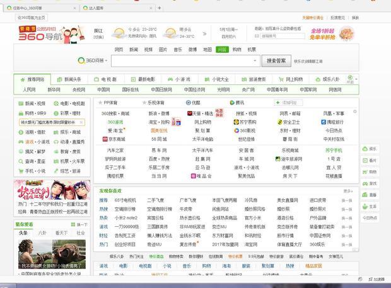Click the 游戏 floating sidebar gamepad icon
The width and height of the screenshot is (391, 288).
pos(365,183)
